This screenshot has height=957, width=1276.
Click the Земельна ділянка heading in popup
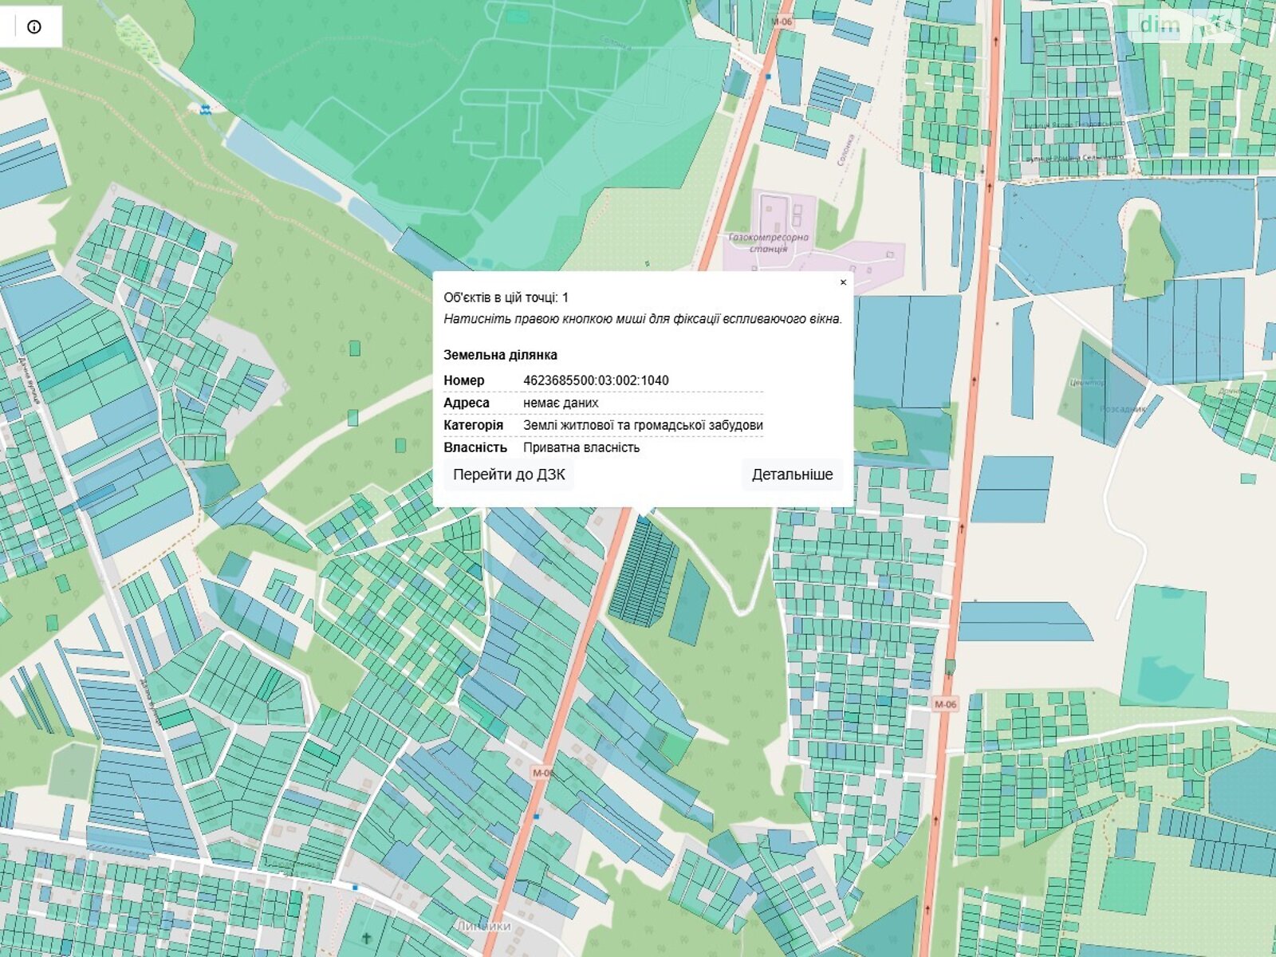[x=500, y=355]
